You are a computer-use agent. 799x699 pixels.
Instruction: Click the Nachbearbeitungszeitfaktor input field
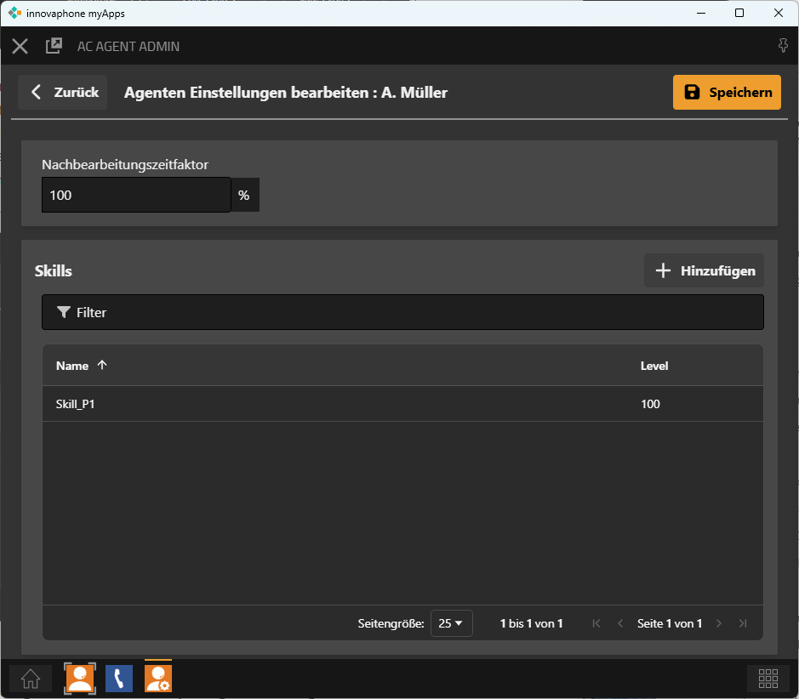[x=136, y=195]
